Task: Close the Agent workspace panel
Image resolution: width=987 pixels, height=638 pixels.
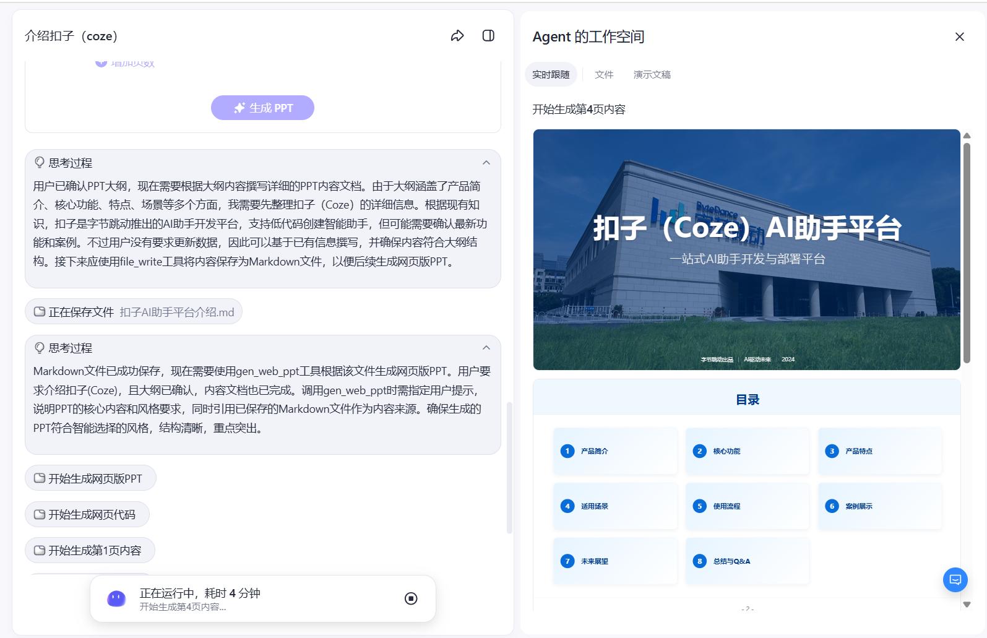Action: (x=959, y=37)
